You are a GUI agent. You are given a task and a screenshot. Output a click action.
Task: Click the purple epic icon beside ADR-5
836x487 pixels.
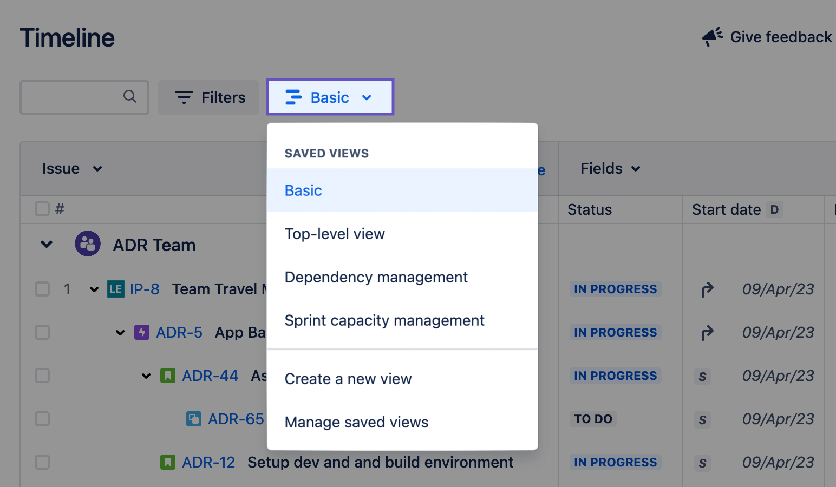141,332
